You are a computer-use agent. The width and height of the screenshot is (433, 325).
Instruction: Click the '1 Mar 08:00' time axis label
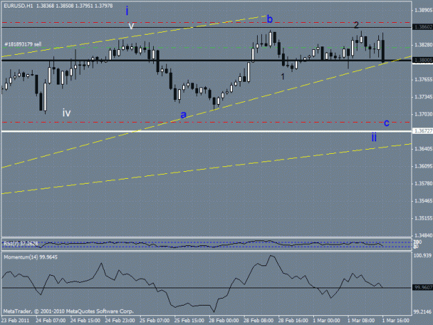click(x=361, y=320)
